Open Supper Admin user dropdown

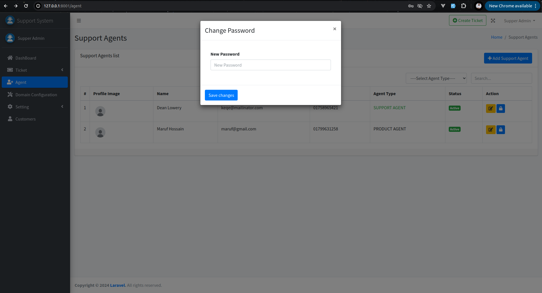519,21
